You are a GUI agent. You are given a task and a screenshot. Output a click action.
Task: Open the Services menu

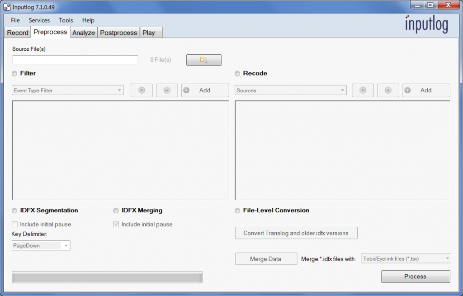point(39,20)
